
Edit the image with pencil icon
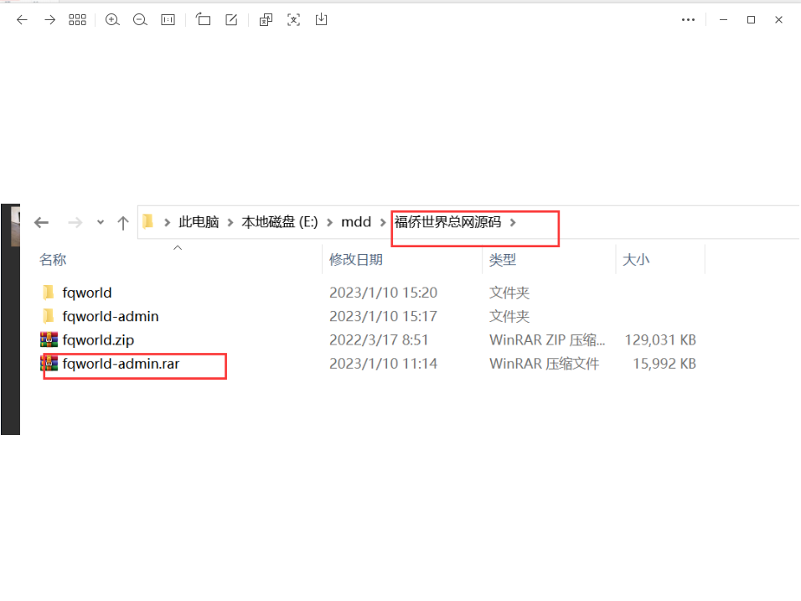pos(231,19)
